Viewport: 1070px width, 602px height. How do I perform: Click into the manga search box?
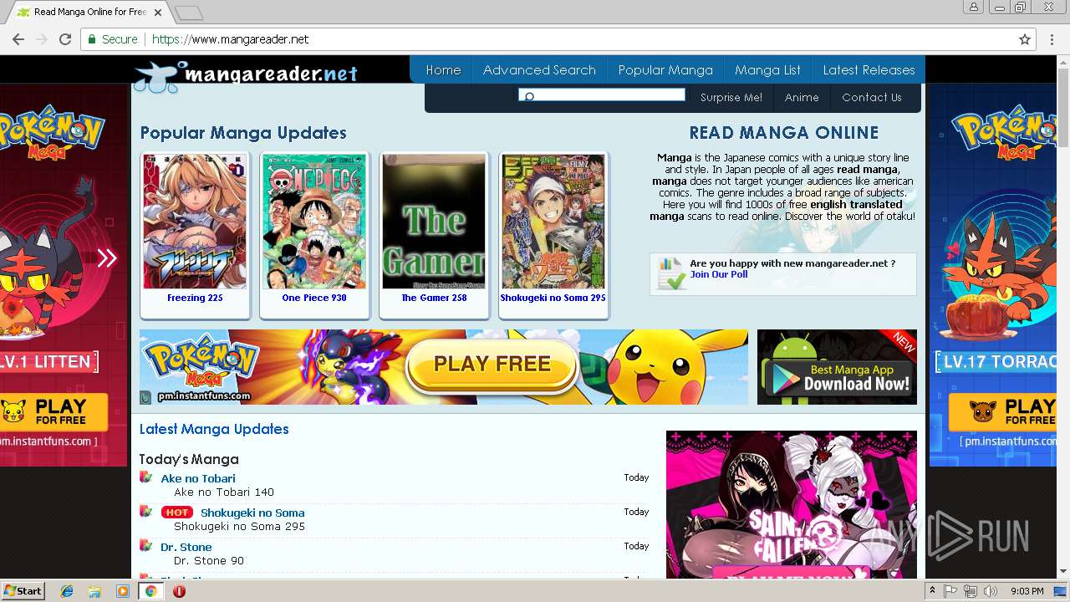[602, 94]
